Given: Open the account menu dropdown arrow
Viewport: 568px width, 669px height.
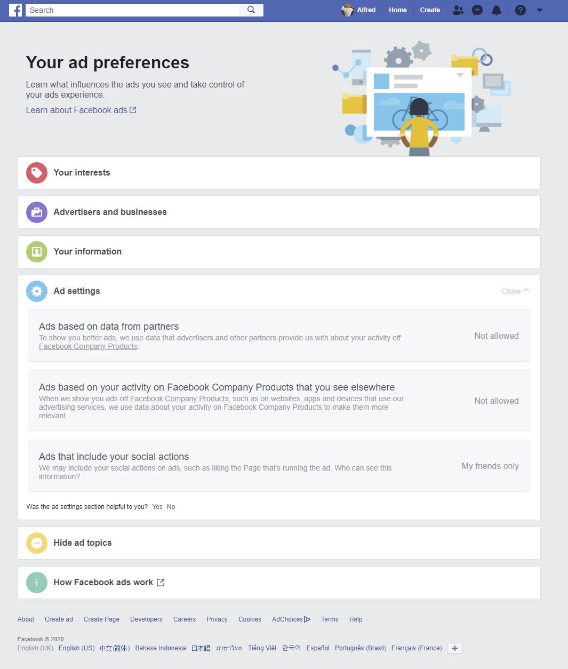Looking at the screenshot, I should tap(540, 10).
